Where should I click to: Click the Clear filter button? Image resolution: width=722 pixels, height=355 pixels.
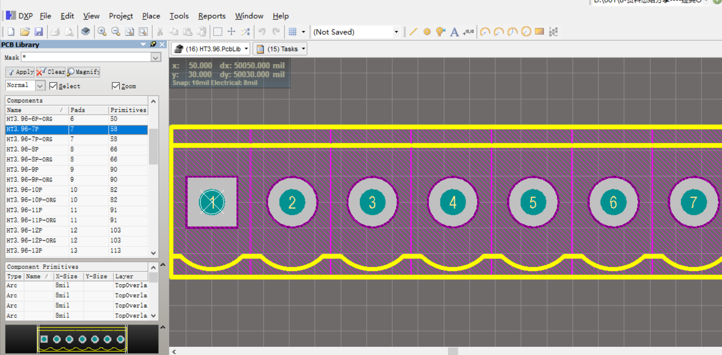pos(51,72)
